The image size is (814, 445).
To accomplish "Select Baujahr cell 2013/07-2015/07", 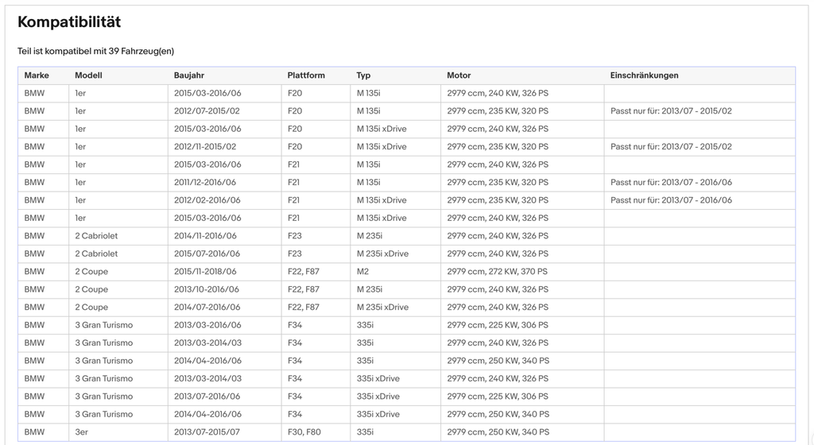I will pos(207,432).
